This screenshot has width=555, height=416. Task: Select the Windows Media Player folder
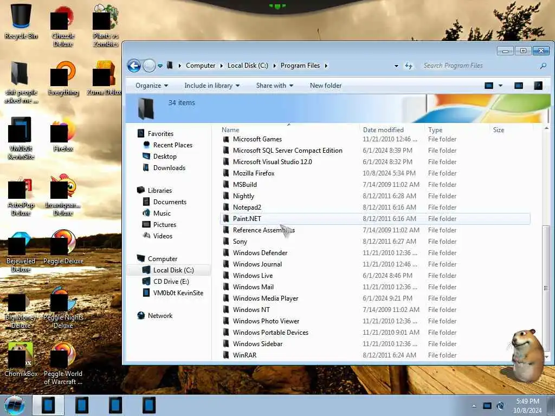pyautogui.click(x=375, y=298)
